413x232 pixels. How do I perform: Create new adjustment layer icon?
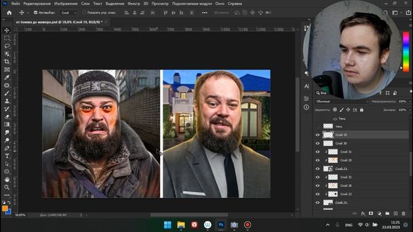379,213
